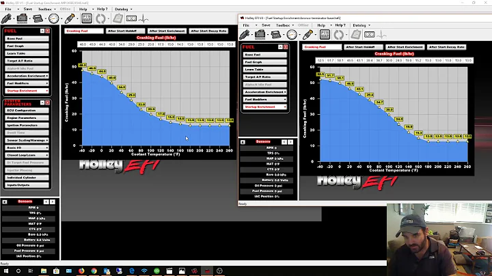Click the gauge dial icon in left window
The height and width of the screenshot is (276, 492).
tap(54, 18)
